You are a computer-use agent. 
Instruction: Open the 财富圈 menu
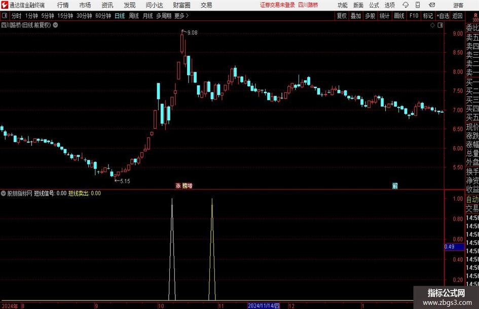(x=181, y=5)
